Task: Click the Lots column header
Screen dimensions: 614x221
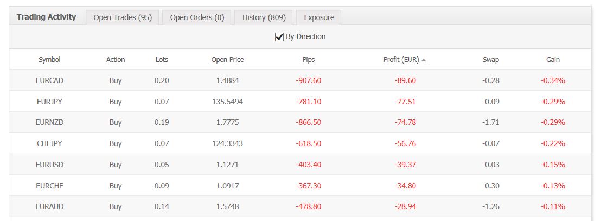Action: [162, 60]
